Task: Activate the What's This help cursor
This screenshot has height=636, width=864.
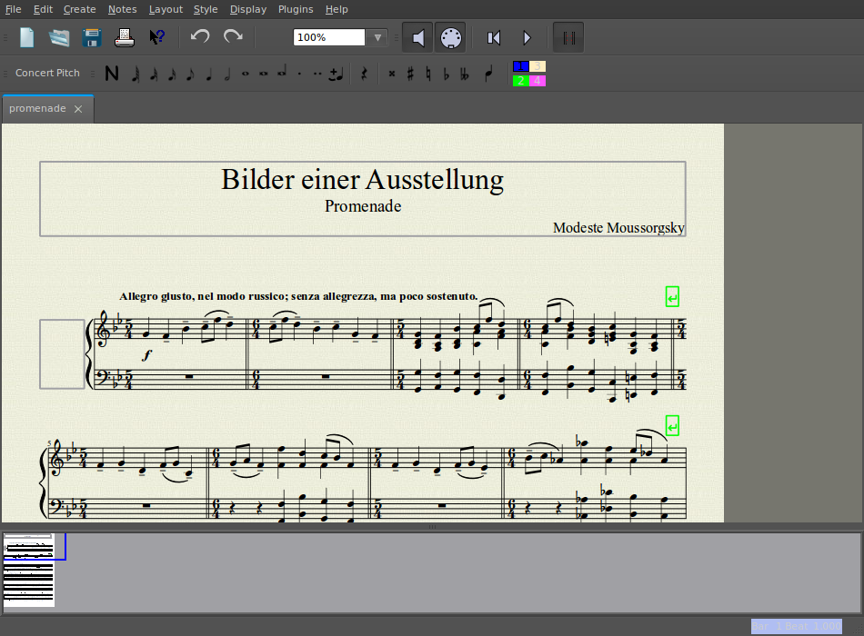Action: (x=156, y=37)
